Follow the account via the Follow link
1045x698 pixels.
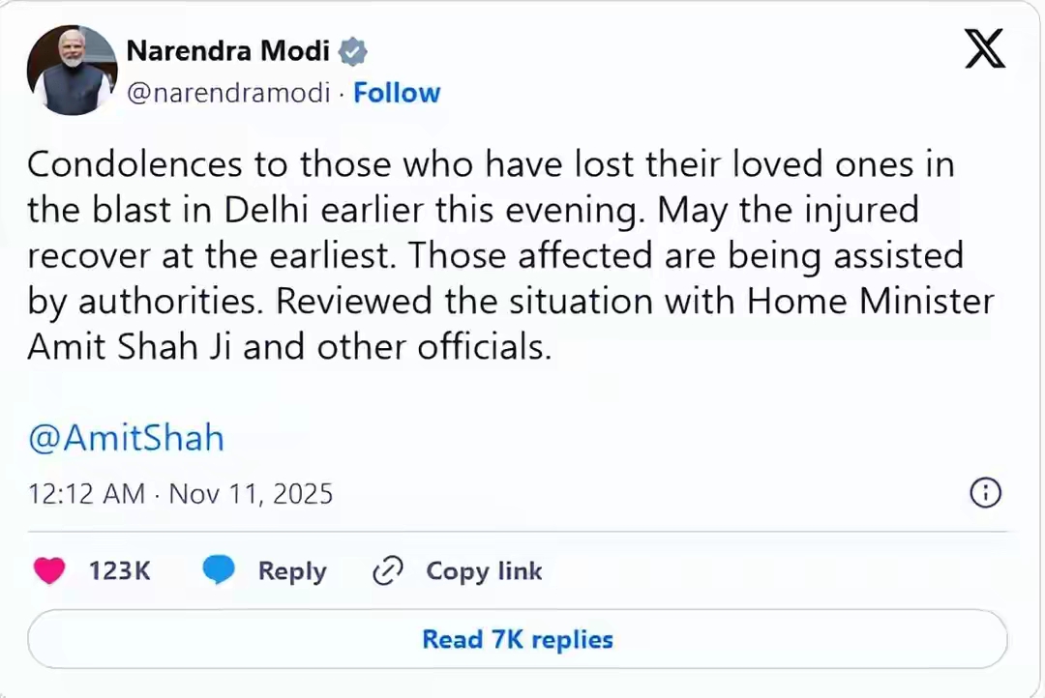397,93
